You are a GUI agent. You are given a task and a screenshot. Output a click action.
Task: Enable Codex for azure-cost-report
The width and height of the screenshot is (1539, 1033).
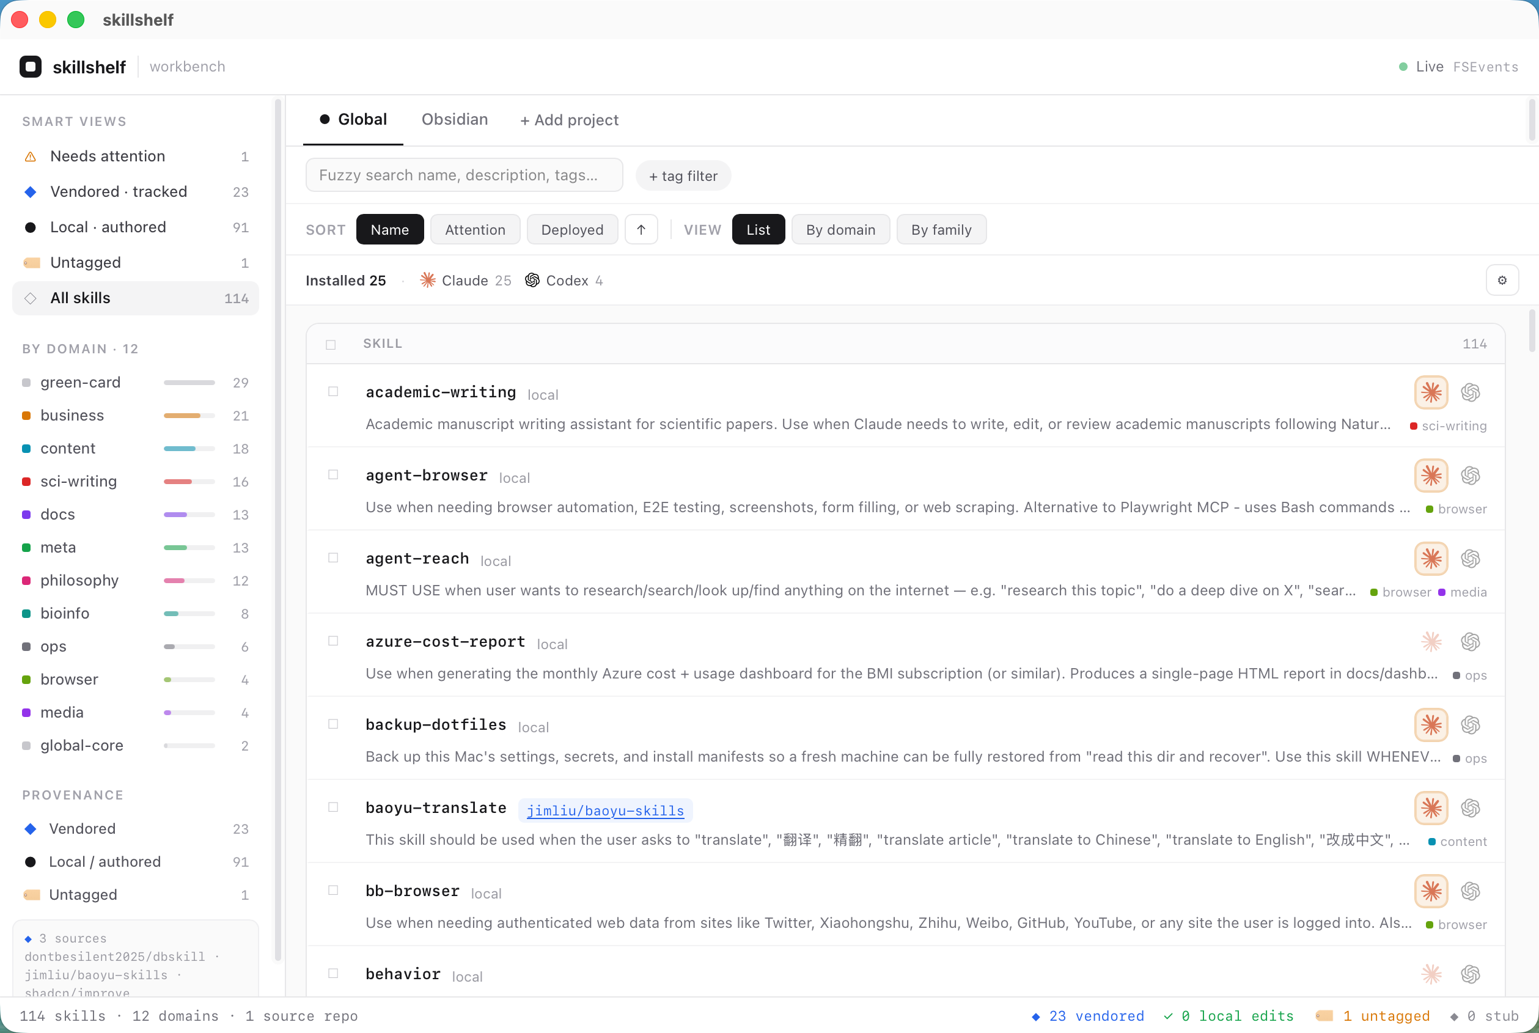pos(1471,642)
